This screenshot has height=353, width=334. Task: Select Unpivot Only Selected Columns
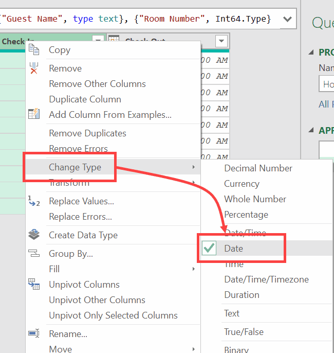tap(113, 315)
